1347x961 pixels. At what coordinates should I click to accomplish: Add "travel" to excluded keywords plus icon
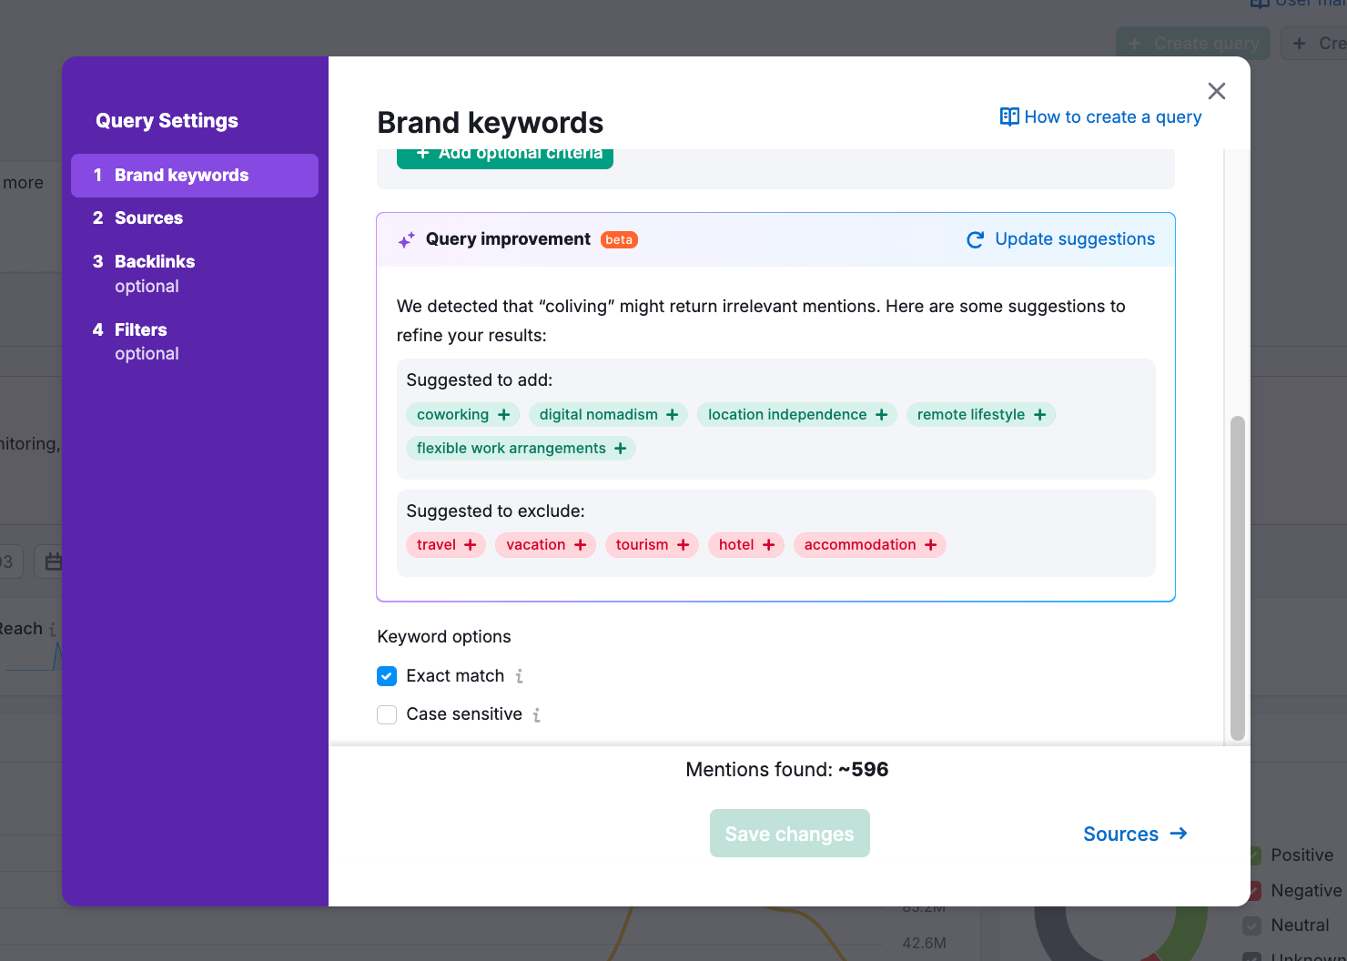471,544
